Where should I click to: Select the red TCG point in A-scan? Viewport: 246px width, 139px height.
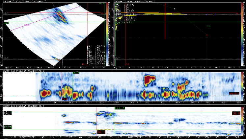click(207, 35)
